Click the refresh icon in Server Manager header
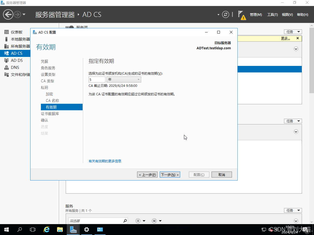This screenshot has height=235, width=314. point(225,14)
